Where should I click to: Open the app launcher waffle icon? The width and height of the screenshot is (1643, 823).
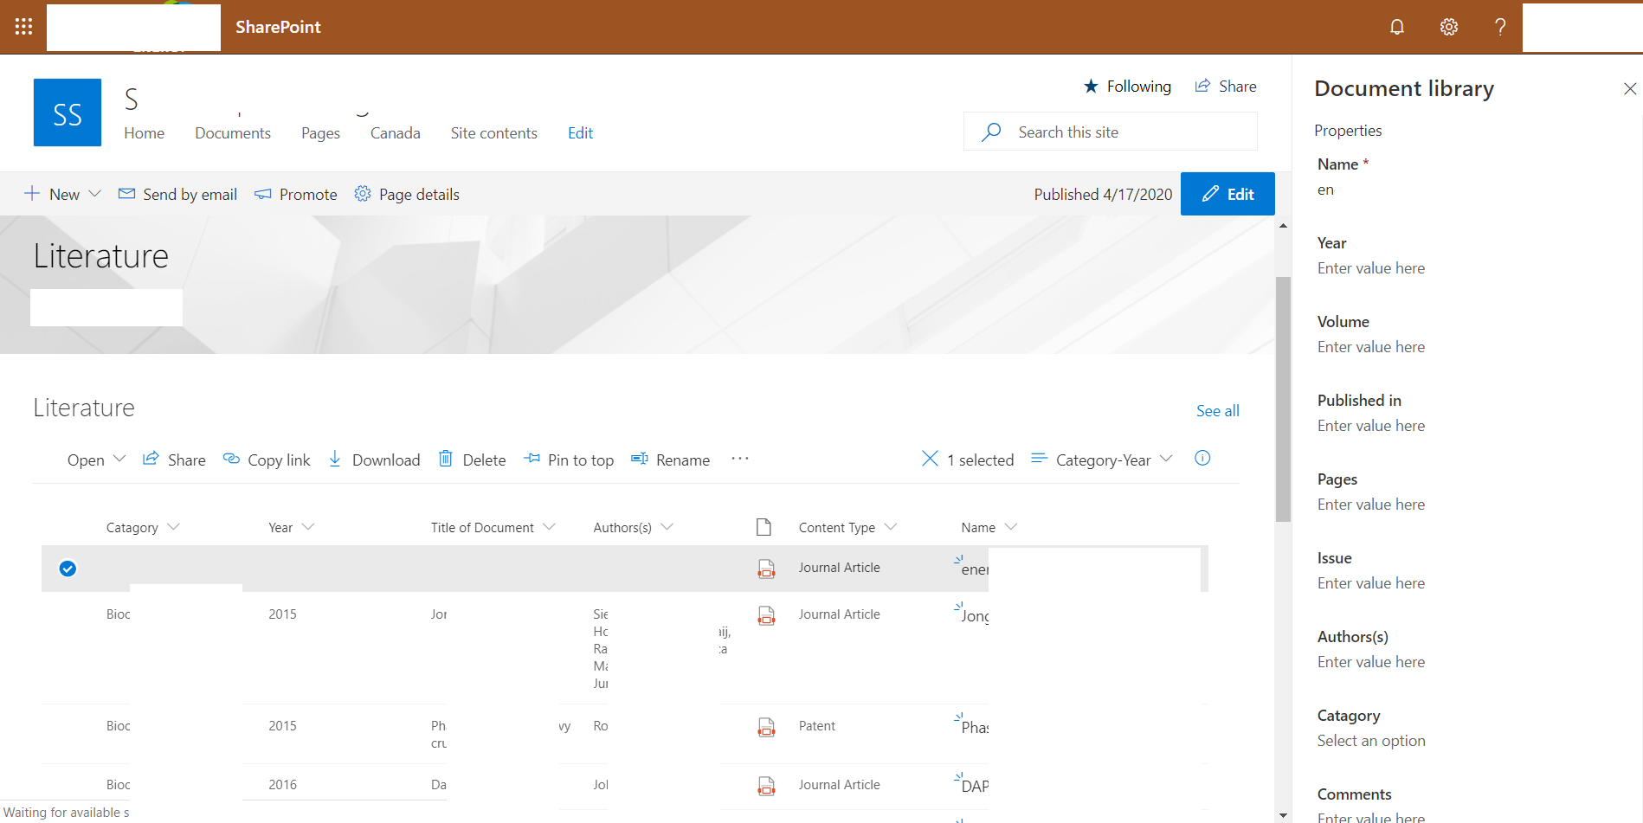coord(23,27)
